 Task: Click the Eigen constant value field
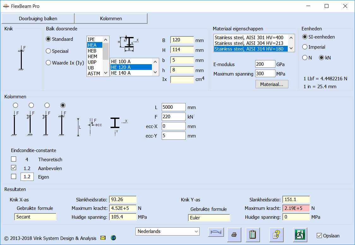(27, 176)
